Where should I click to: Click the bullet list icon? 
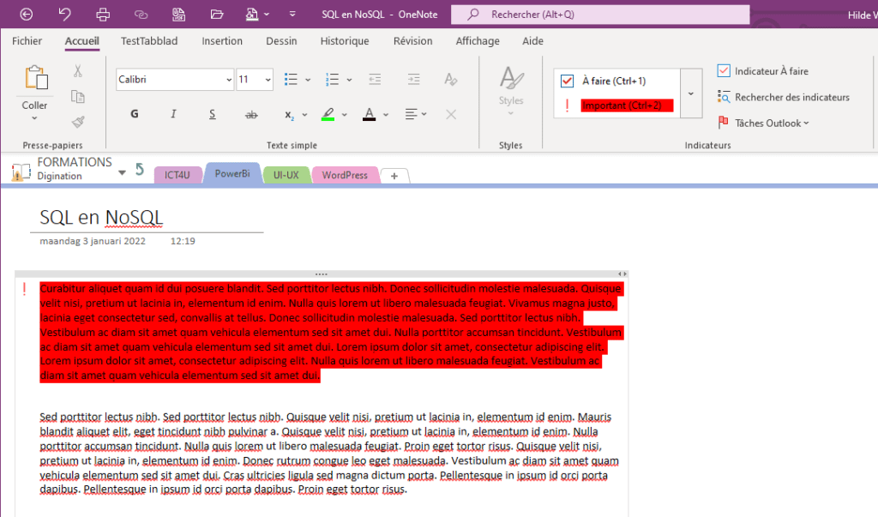tap(291, 79)
